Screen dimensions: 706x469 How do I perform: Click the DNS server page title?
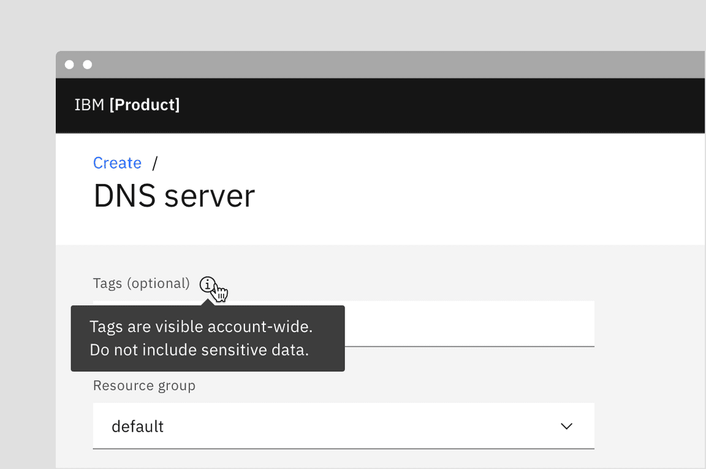coord(174,196)
